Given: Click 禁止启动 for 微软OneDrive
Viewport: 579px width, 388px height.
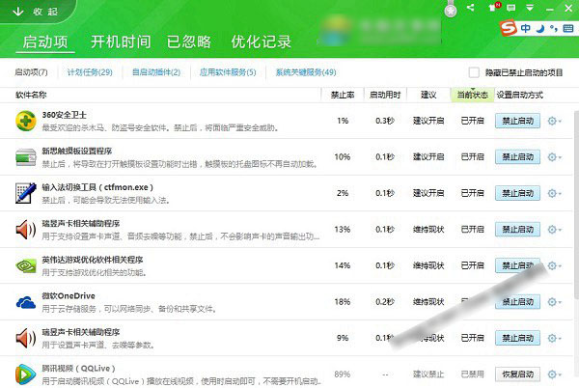Looking at the screenshot, I should point(517,301).
